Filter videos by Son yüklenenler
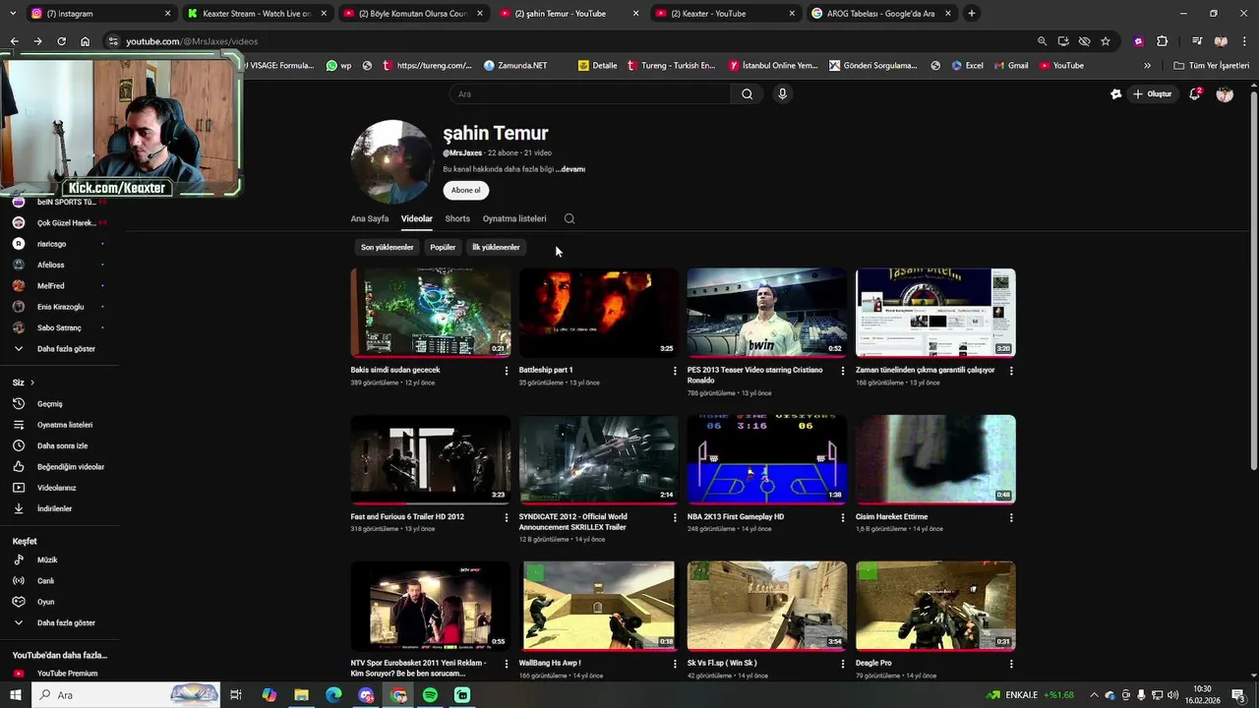Image resolution: width=1259 pixels, height=708 pixels. coord(388,248)
